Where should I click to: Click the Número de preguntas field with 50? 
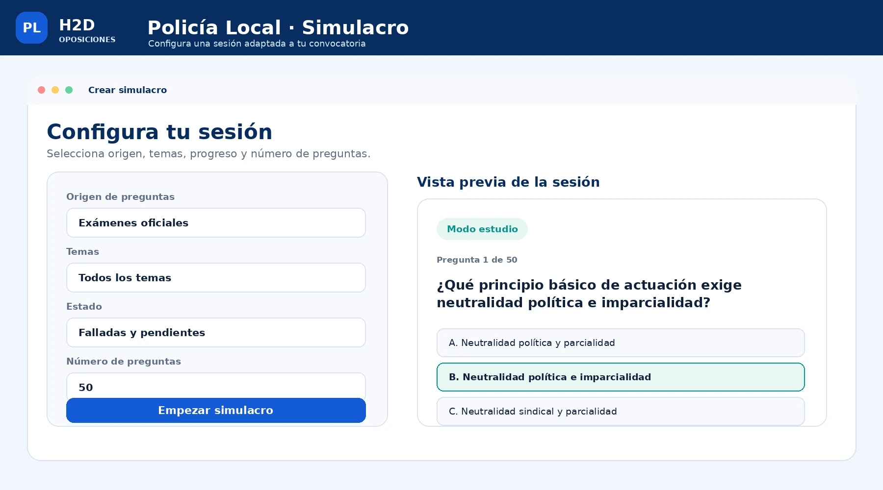pos(216,386)
